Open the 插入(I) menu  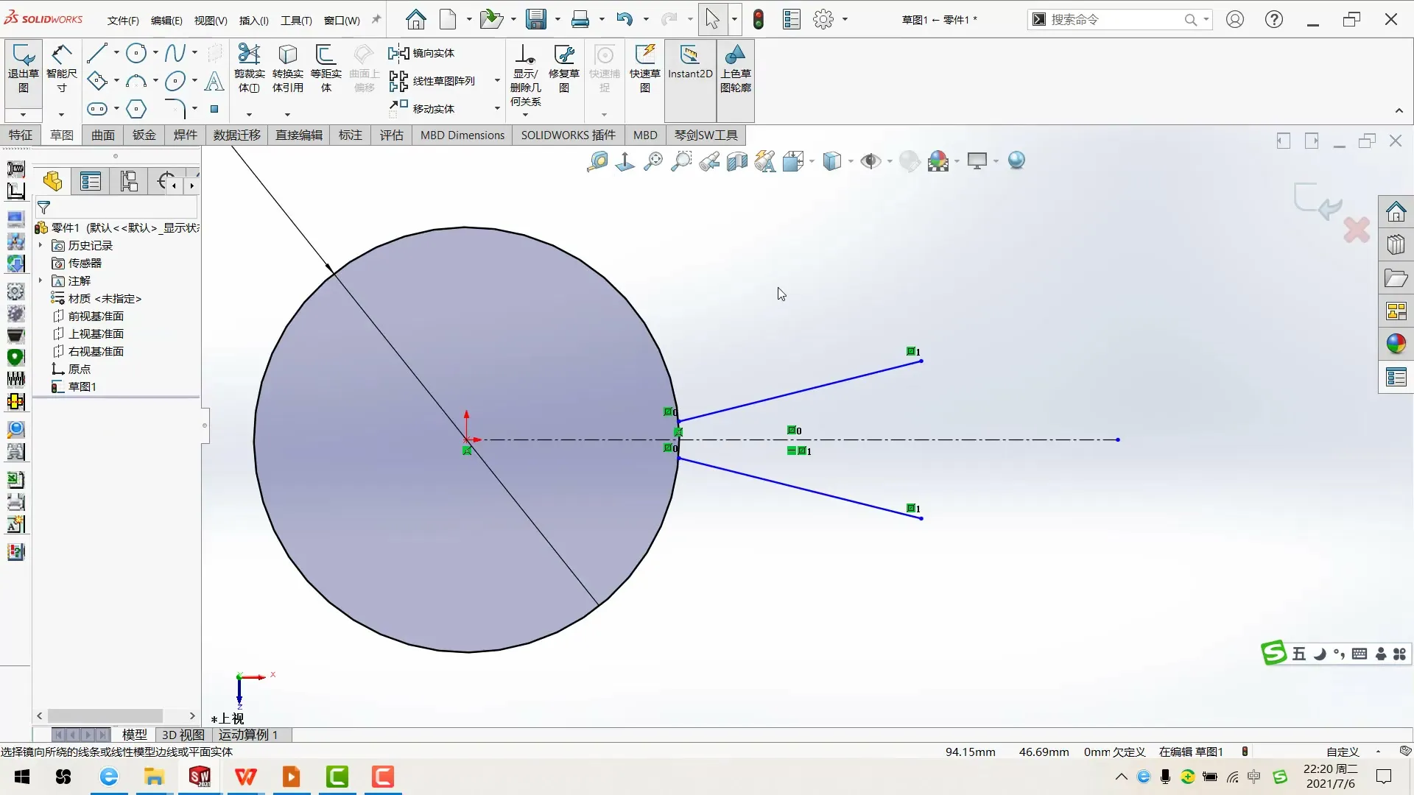[x=253, y=20]
